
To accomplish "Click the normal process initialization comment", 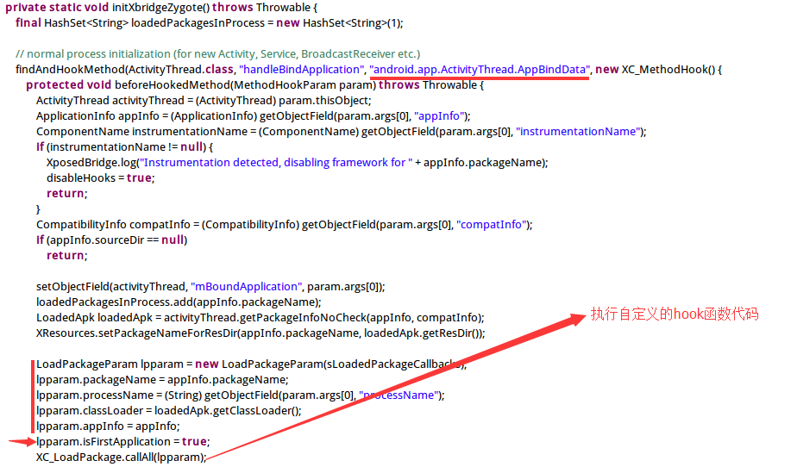I will (218, 54).
